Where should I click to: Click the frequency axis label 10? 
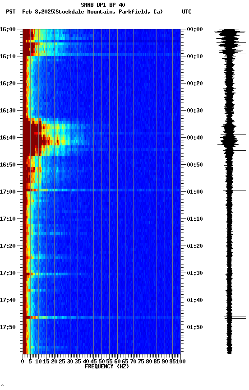38,362
